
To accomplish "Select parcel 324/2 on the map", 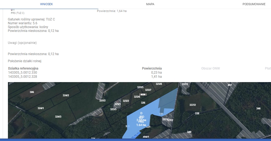I will tap(66, 95).
